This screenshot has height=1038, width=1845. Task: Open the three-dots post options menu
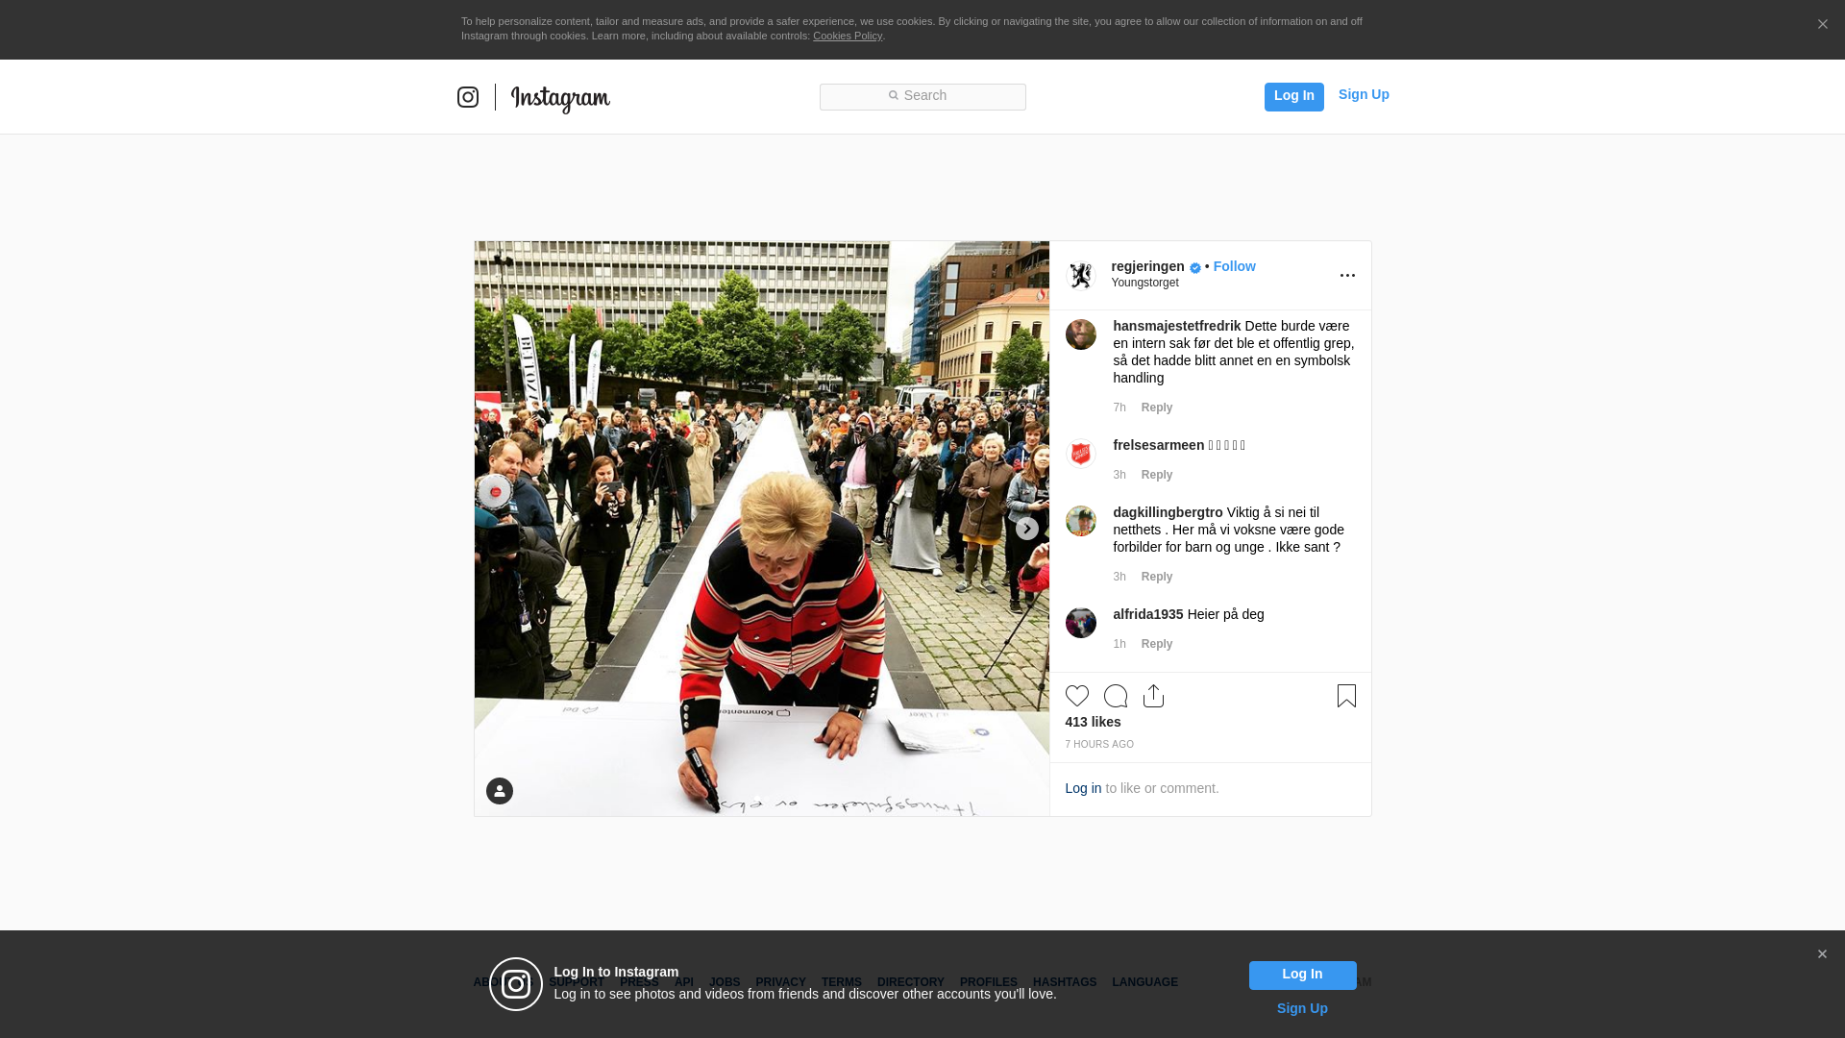click(1347, 276)
